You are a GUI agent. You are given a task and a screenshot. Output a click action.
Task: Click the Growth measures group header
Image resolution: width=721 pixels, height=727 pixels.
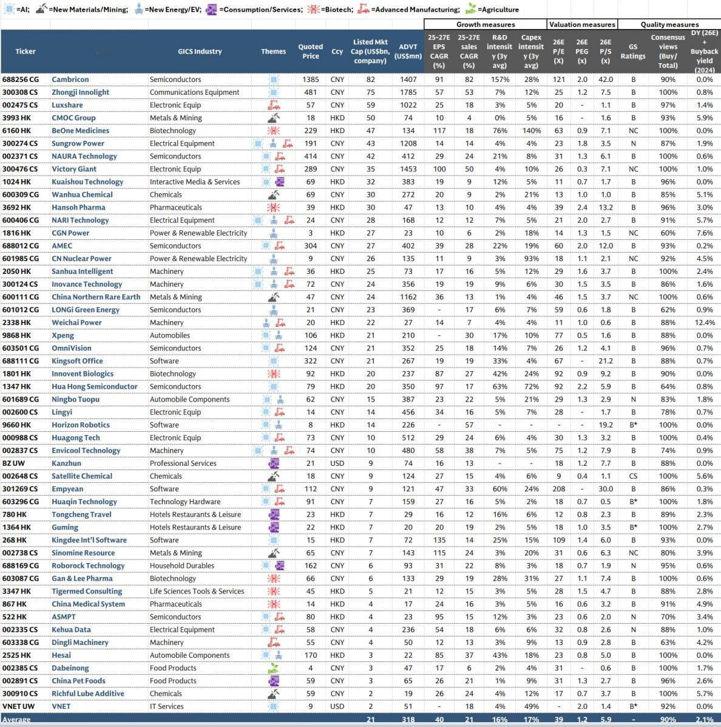(486, 24)
